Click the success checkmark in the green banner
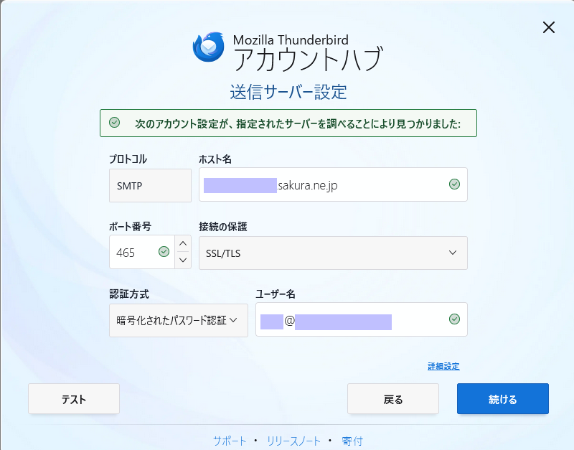Image resolution: width=574 pixels, height=450 pixels. [x=114, y=123]
